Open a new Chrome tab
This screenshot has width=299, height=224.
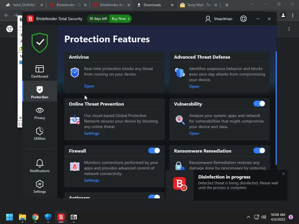pos(227,5)
